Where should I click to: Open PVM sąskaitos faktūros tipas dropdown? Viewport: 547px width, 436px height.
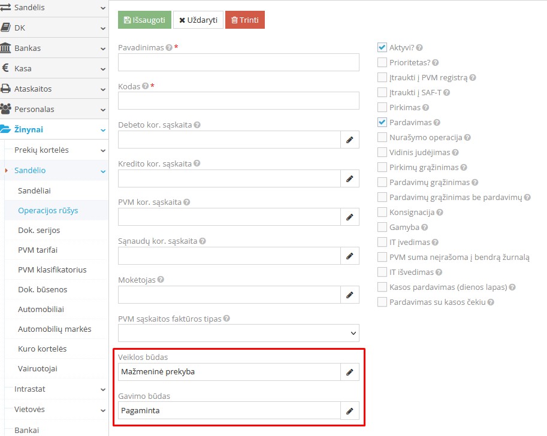coord(238,333)
